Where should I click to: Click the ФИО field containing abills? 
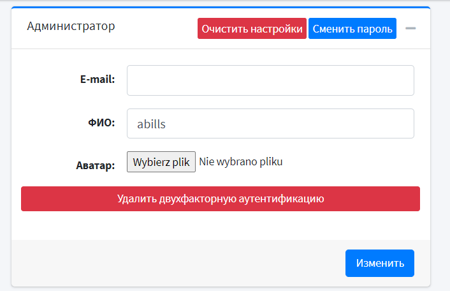coord(270,124)
